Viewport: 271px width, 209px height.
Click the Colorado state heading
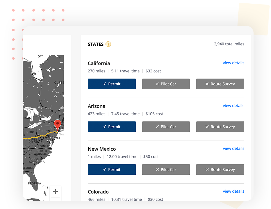click(98, 192)
